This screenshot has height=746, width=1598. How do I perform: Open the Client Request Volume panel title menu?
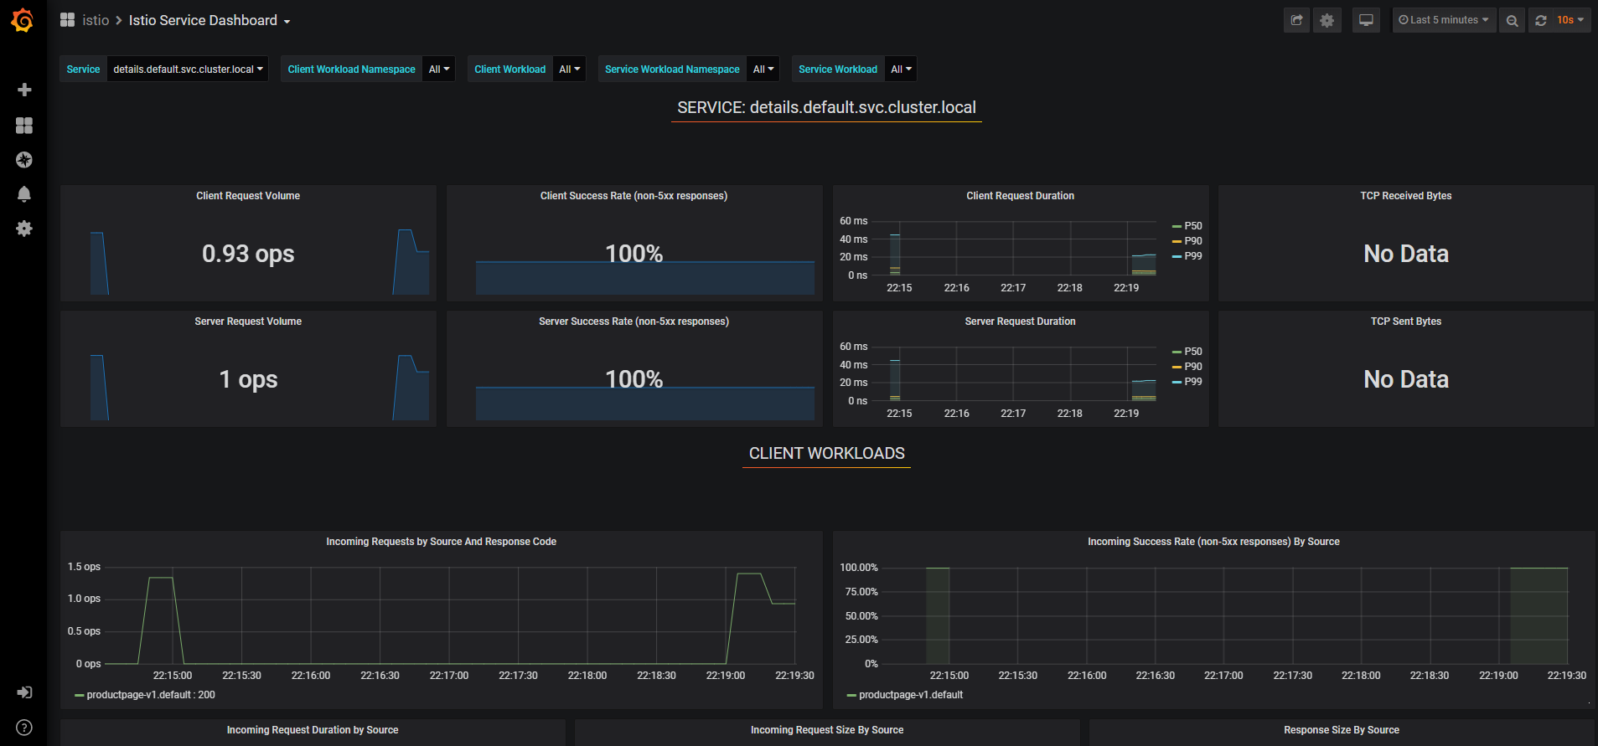(x=248, y=196)
